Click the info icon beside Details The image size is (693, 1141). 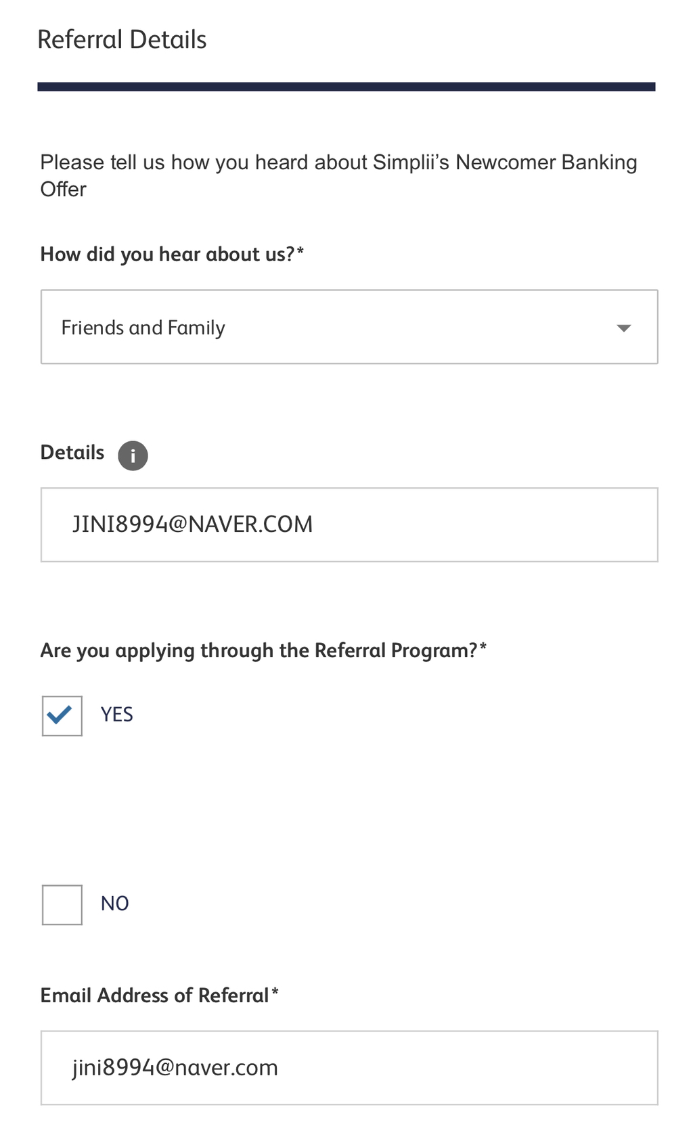pos(133,455)
